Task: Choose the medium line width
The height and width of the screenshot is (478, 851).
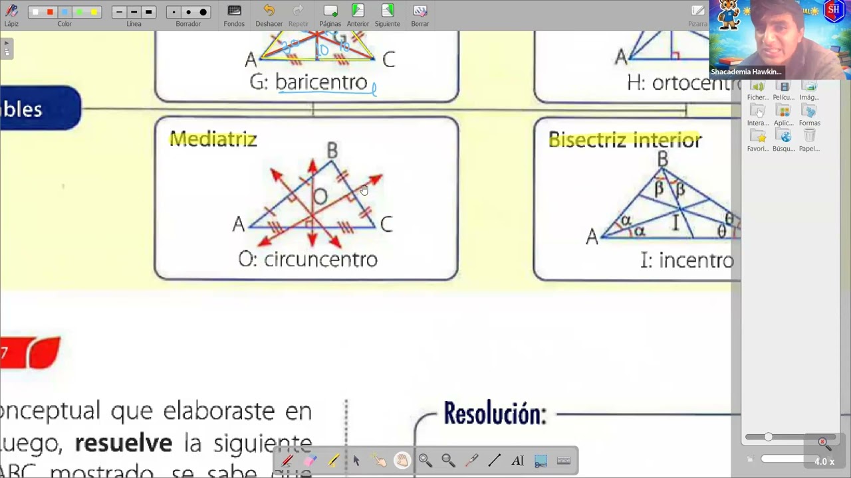Action: pos(134,12)
